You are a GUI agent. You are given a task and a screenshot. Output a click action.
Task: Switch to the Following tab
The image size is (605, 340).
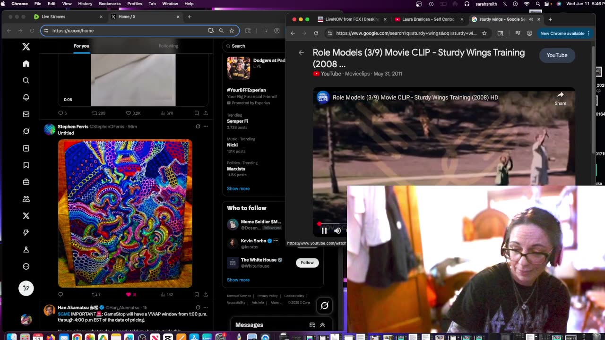168,46
